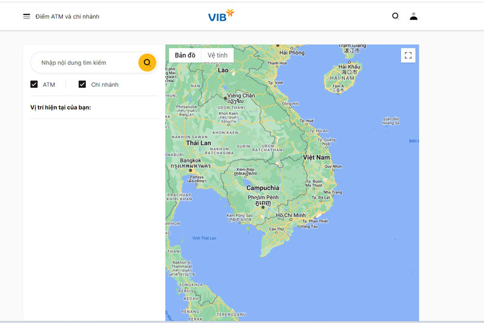Image resolution: width=484 pixels, height=323 pixels.
Task: Switch to the Bản đồ map tab
Action: (185, 55)
